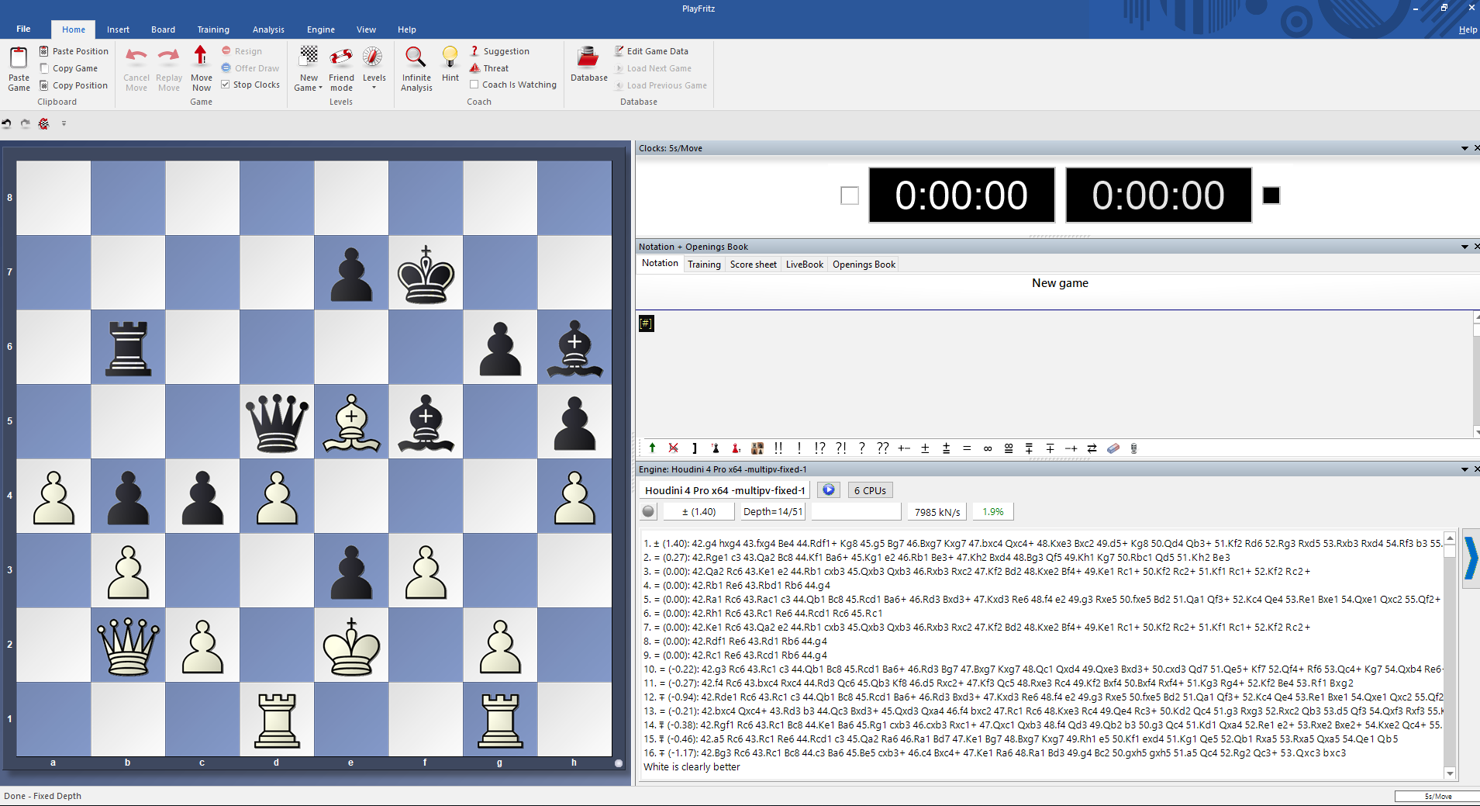
Task: Click the Depth=14/51 field
Action: pos(773,511)
